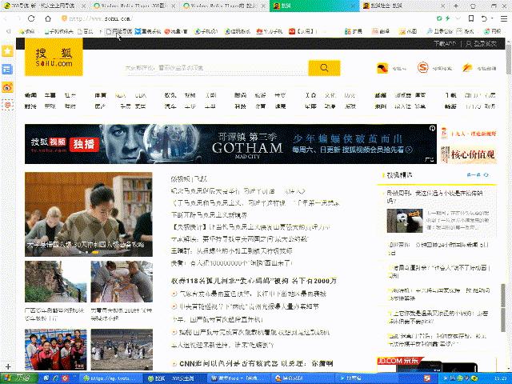Viewport: 512px width, 384px height.
Task: Click the undo/restore closed tab icon
Action: point(484,18)
